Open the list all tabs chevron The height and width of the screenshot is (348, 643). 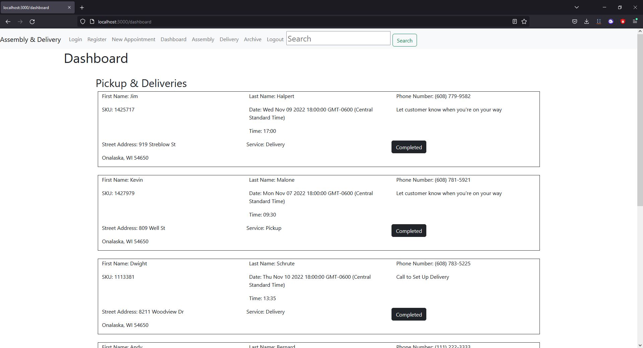pyautogui.click(x=577, y=7)
